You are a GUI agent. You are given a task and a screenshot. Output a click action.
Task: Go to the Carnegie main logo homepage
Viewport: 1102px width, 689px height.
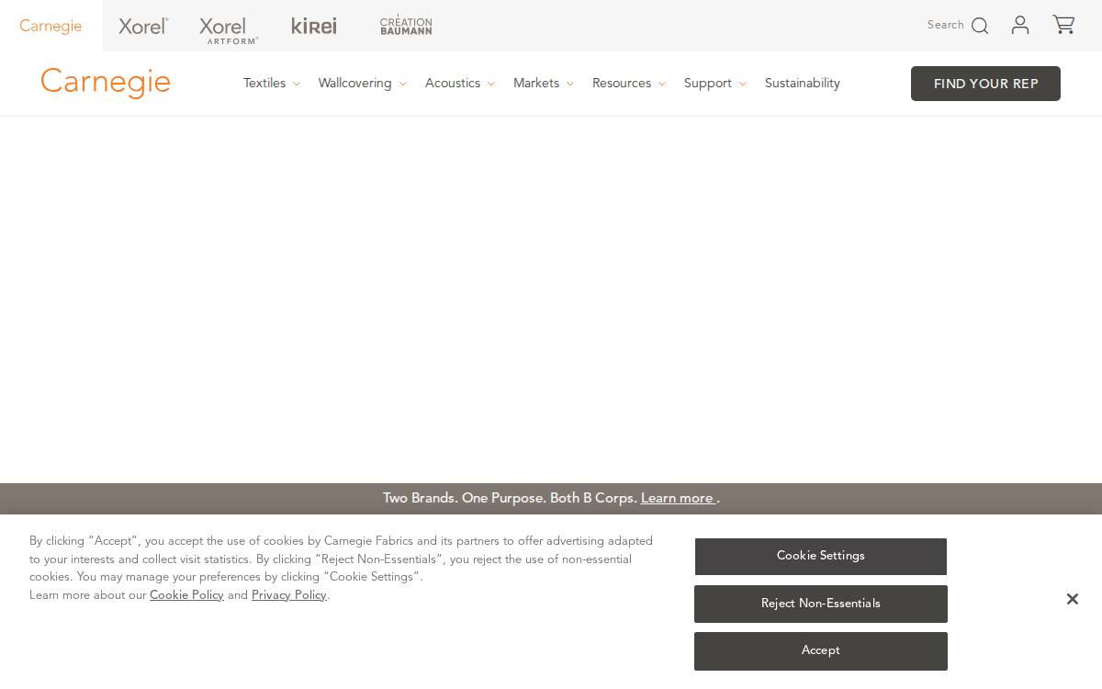[106, 83]
